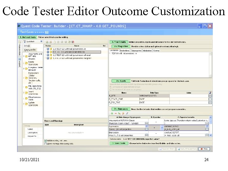The width and height of the screenshot is (228, 171).
Task: Click the QuickBuild funnel icon
Action: (25, 41)
